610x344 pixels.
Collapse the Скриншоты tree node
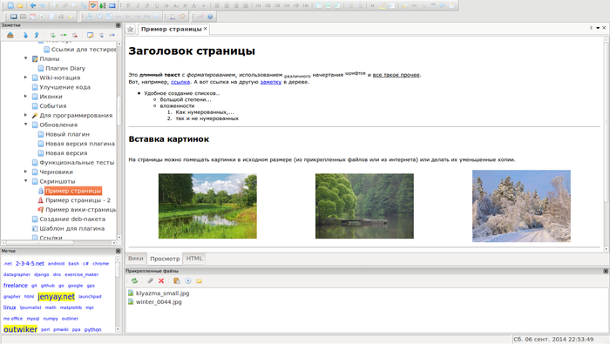tap(26, 181)
